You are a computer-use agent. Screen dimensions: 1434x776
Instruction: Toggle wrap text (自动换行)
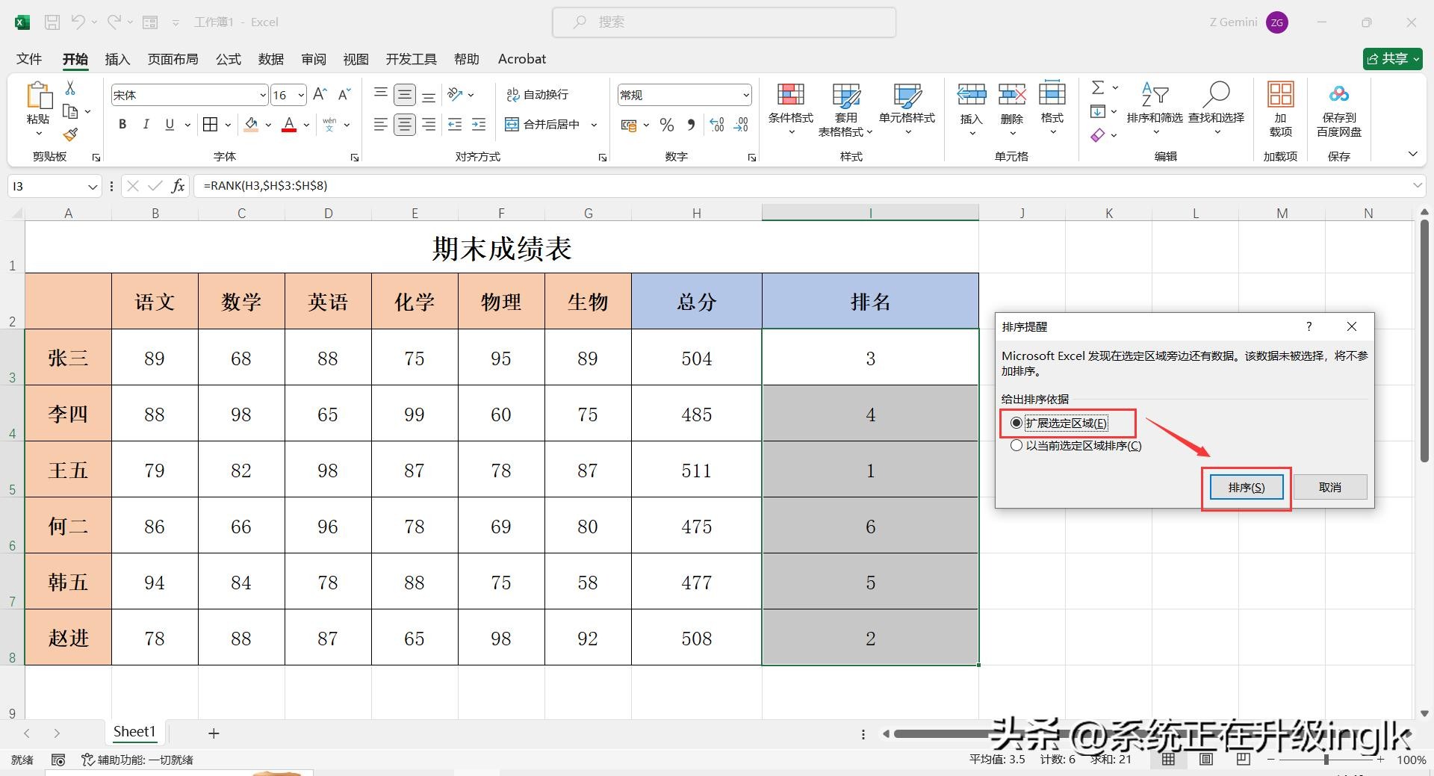[538, 95]
